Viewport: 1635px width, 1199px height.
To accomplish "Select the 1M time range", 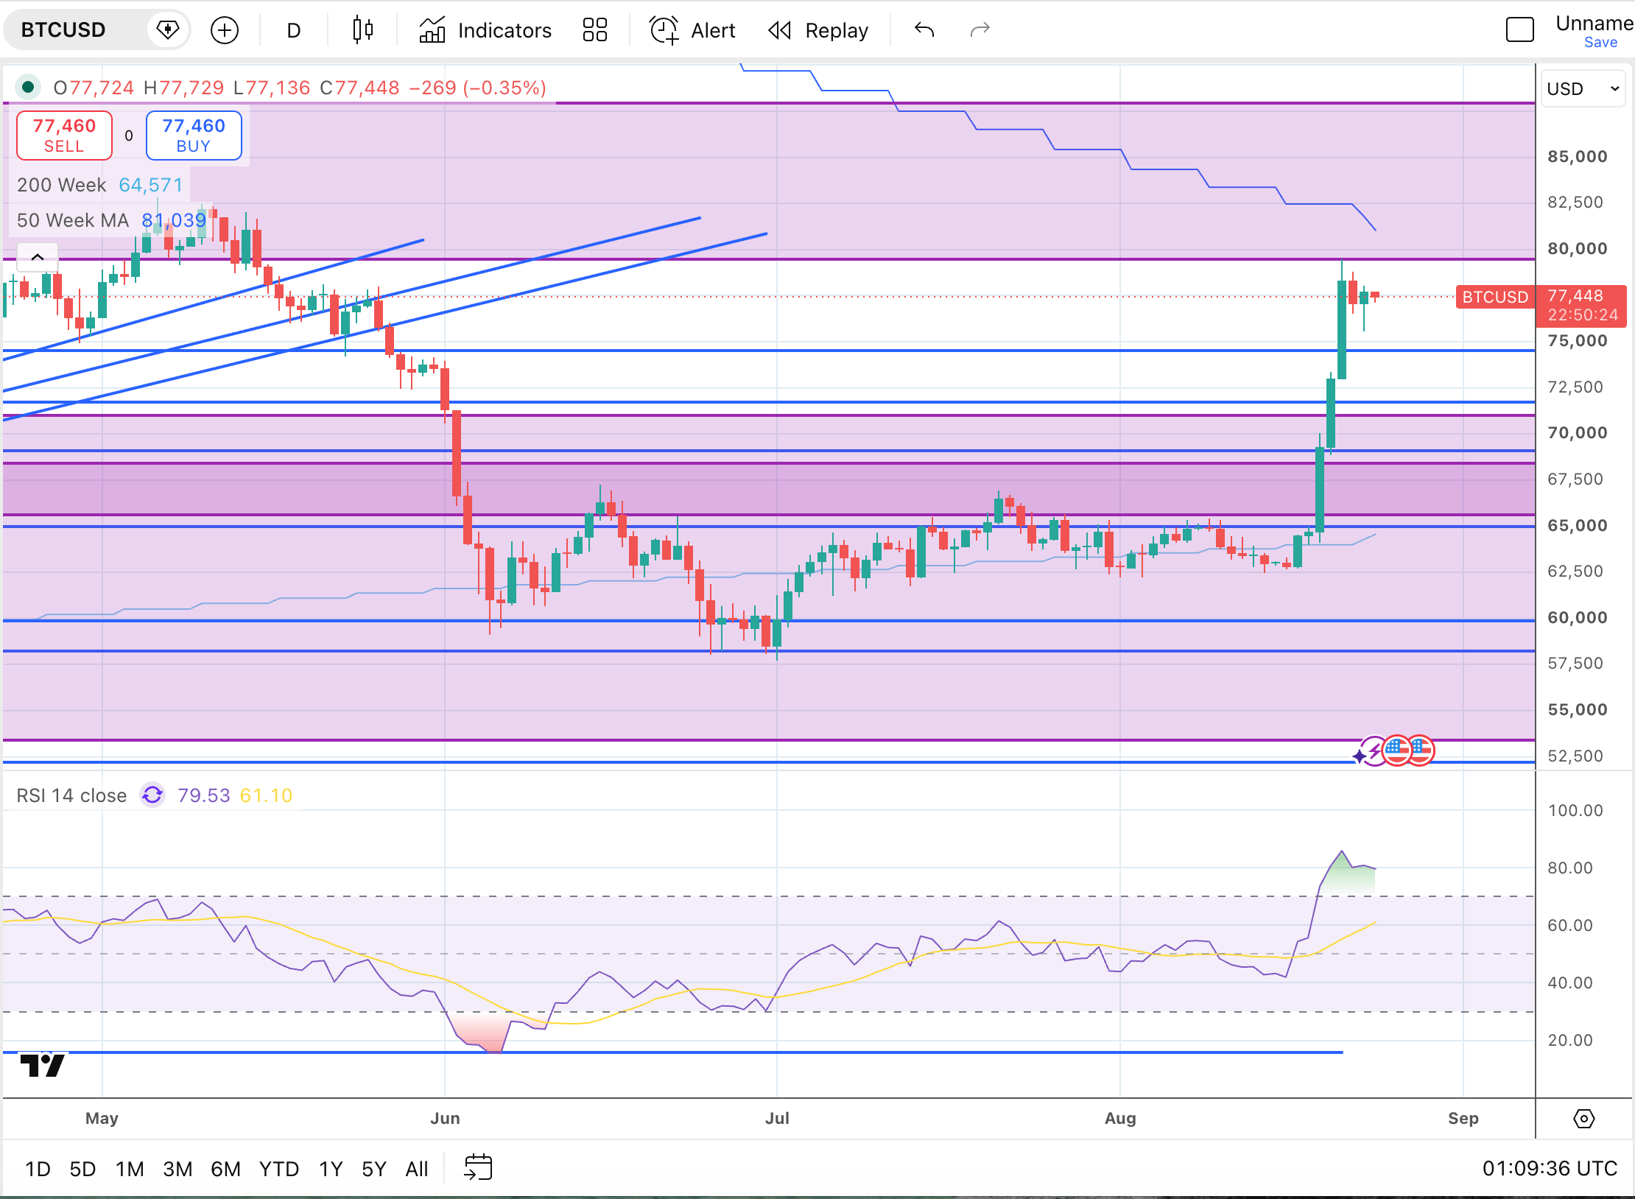I will 130,1169.
